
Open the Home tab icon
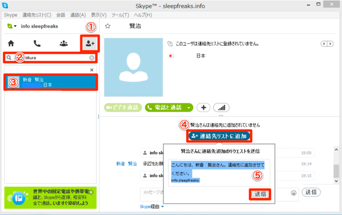click(x=11, y=44)
